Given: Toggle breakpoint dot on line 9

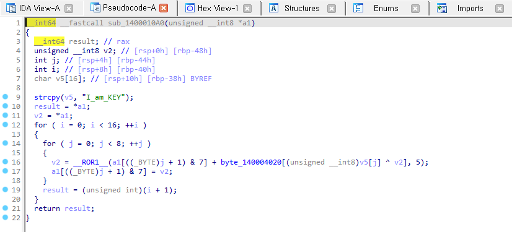Looking at the screenshot, I should pyautogui.click(x=5, y=97).
